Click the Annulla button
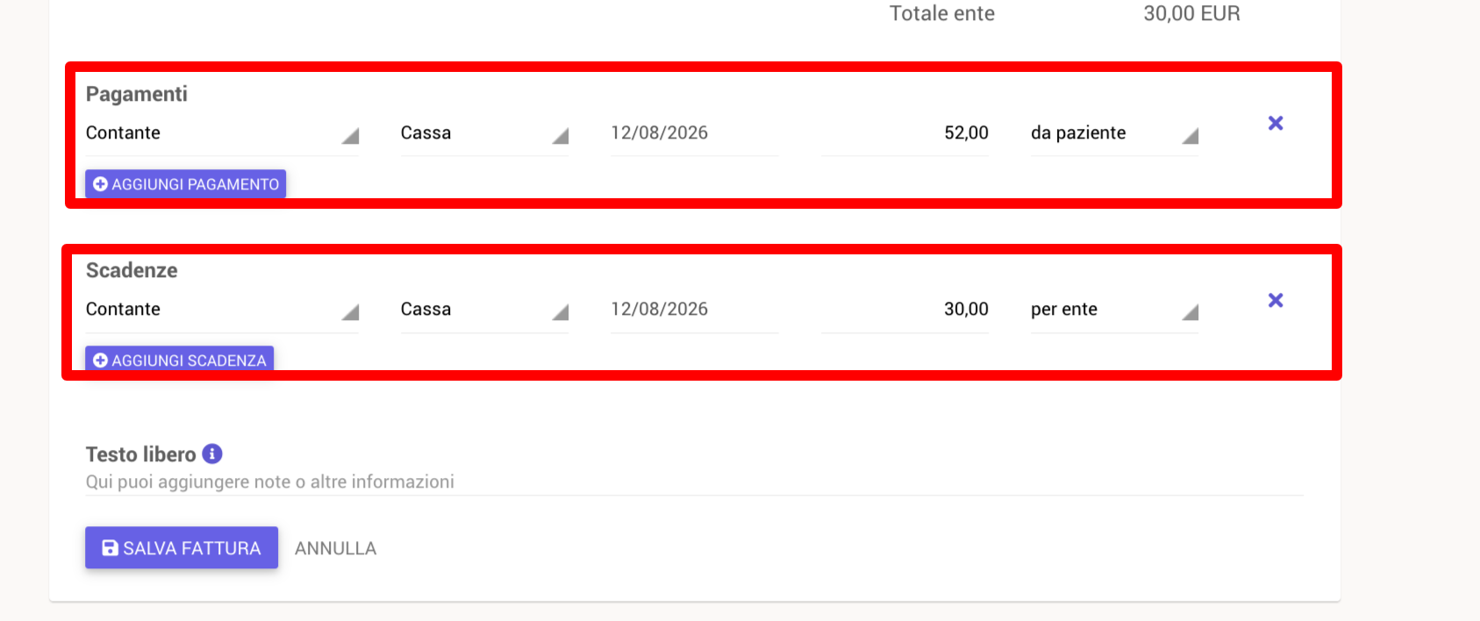 click(x=336, y=548)
